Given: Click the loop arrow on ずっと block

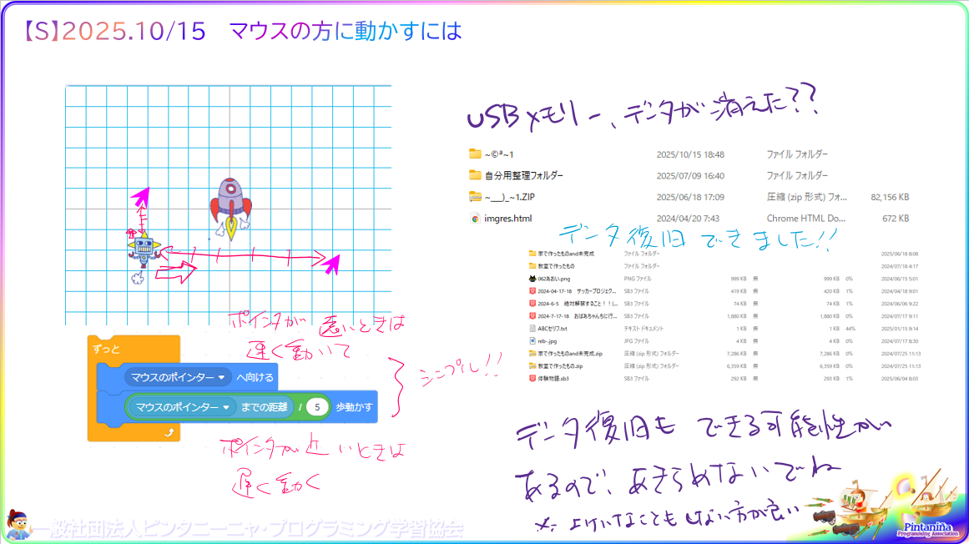Looking at the screenshot, I should click(x=169, y=431).
